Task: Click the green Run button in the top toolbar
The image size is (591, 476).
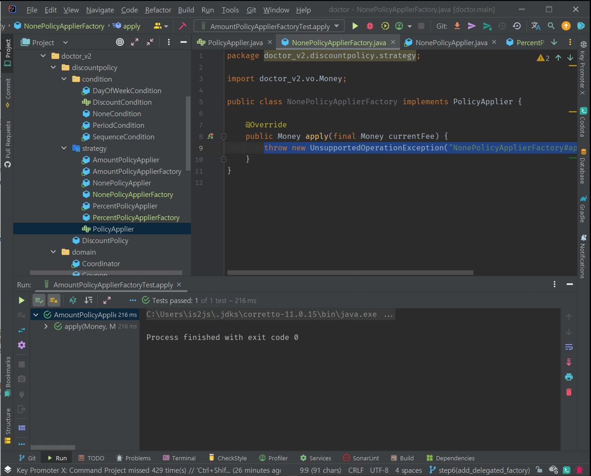Action: [x=355, y=26]
